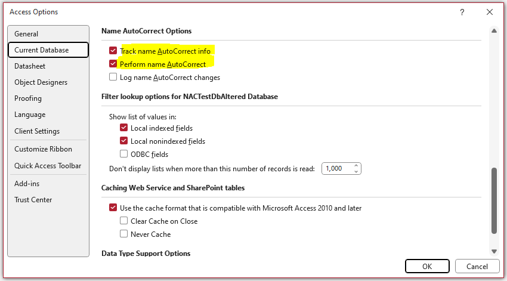Open the Trust Center category
The width and height of the screenshot is (507, 281).
pos(48,200)
